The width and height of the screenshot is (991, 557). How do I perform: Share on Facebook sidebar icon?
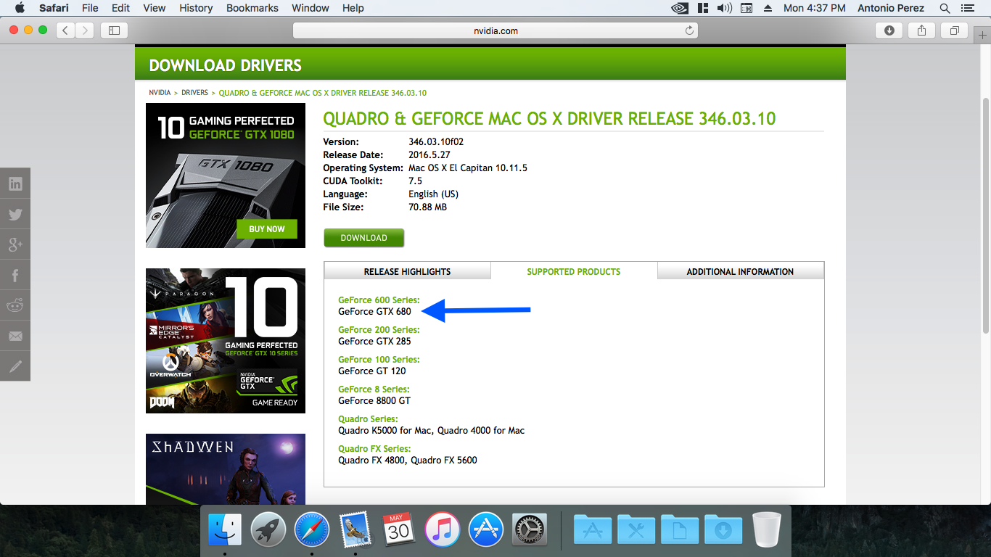click(15, 275)
